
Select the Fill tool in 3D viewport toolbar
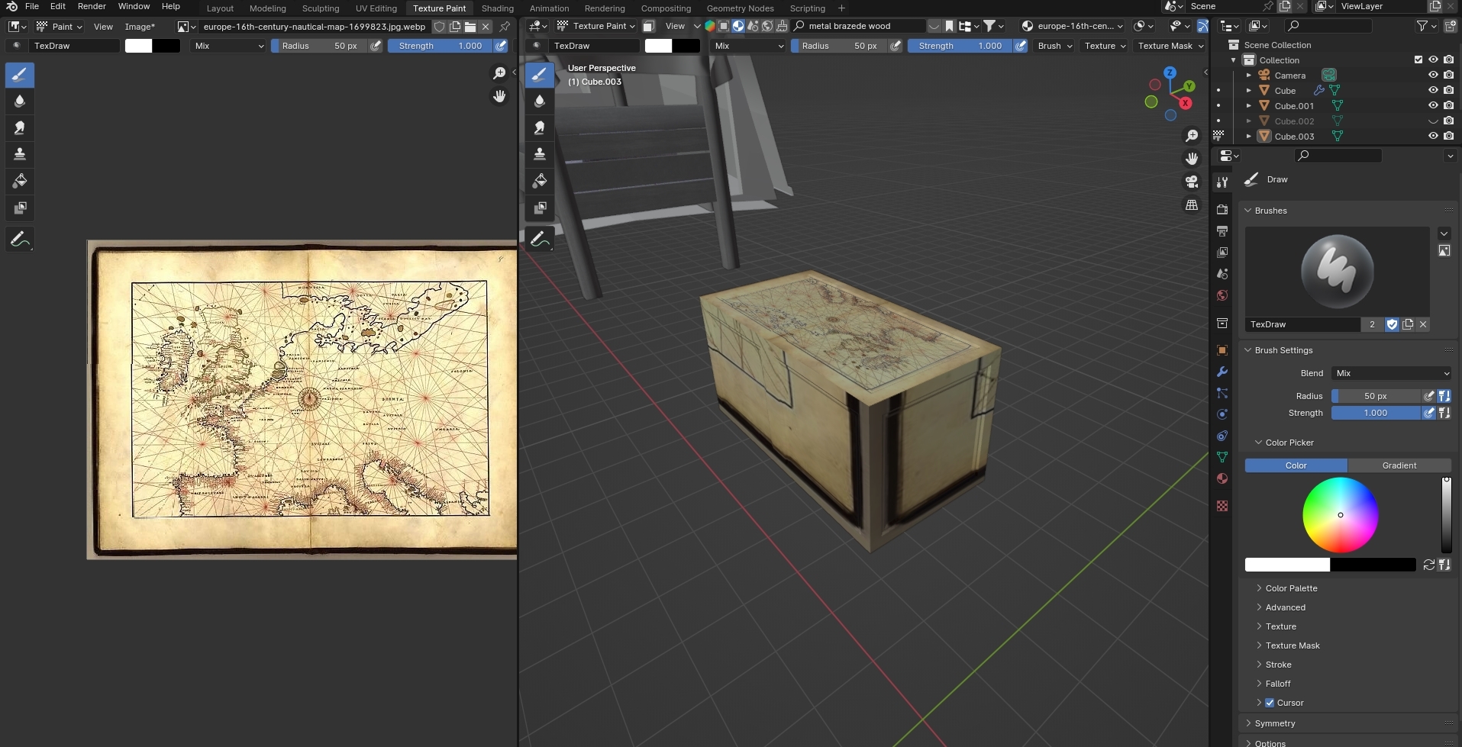click(x=540, y=181)
